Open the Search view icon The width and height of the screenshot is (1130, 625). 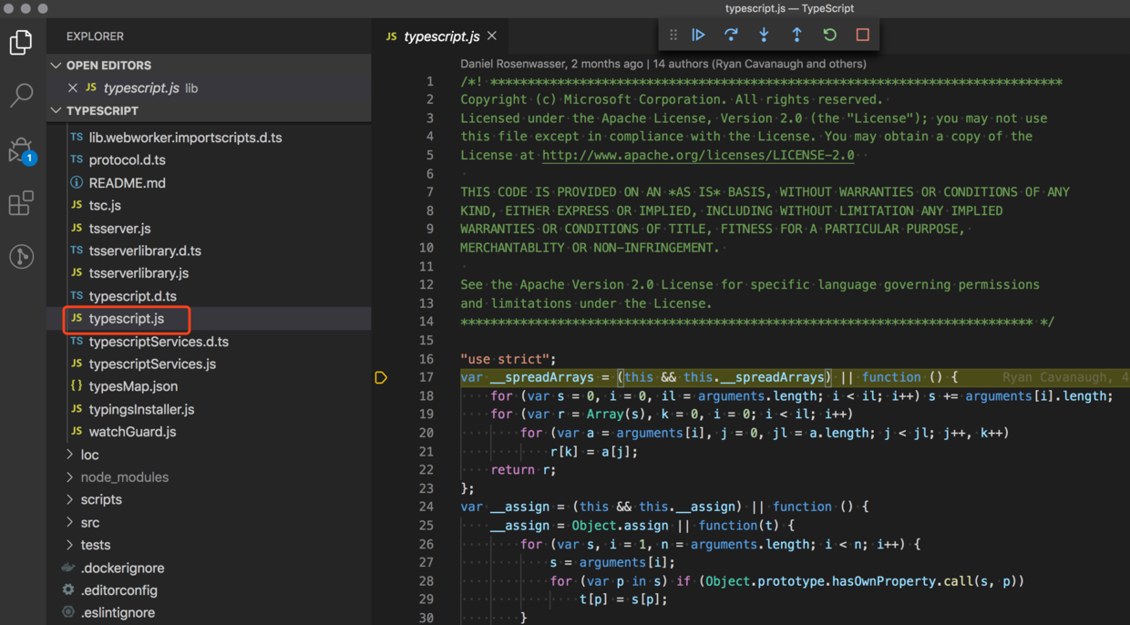tap(21, 95)
